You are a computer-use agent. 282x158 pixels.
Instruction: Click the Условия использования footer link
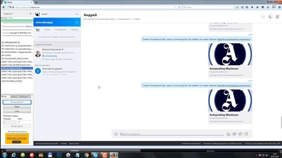tap(191, 144)
